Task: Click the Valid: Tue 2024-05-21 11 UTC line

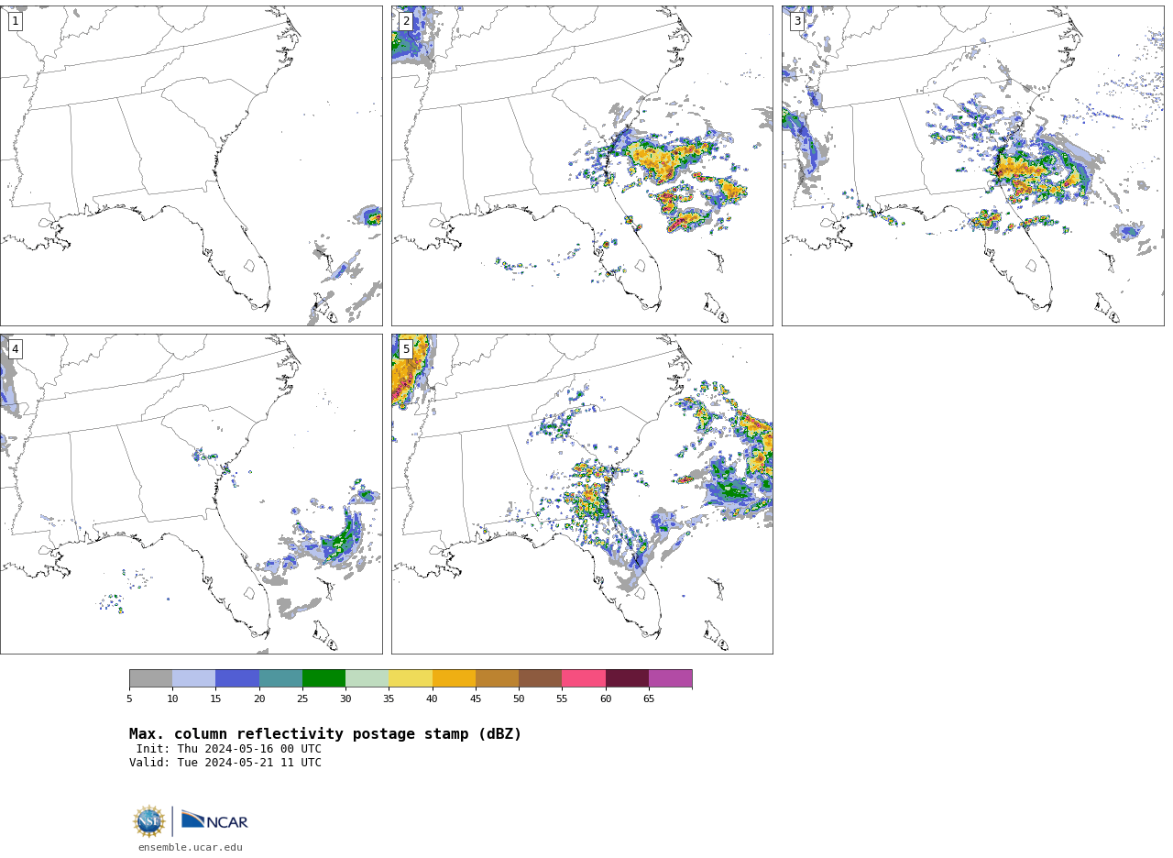Action: coord(225,763)
